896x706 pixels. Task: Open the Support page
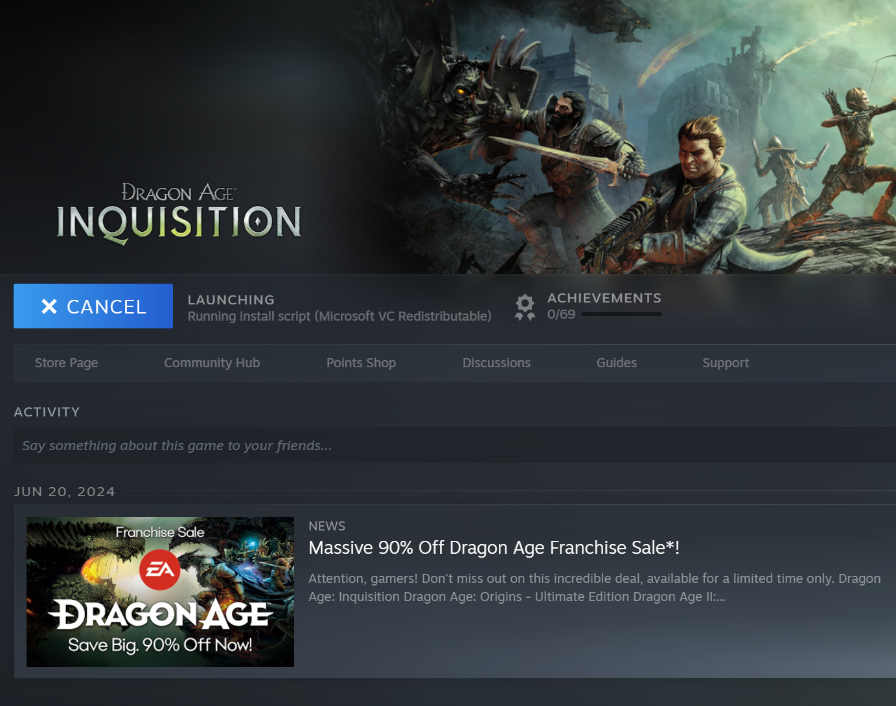pos(726,363)
